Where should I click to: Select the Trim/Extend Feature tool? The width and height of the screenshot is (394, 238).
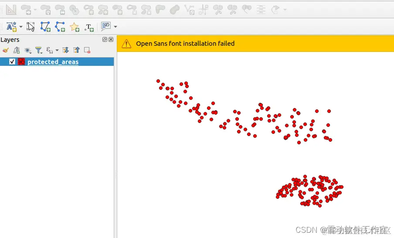[204, 10]
